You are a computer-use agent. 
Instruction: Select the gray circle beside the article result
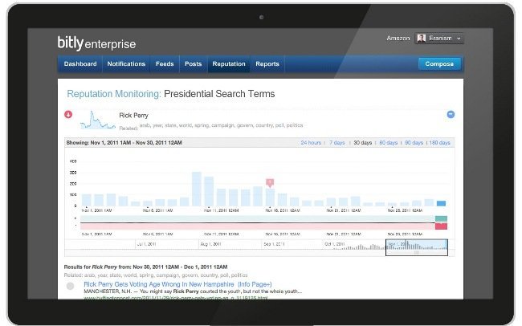(71, 286)
